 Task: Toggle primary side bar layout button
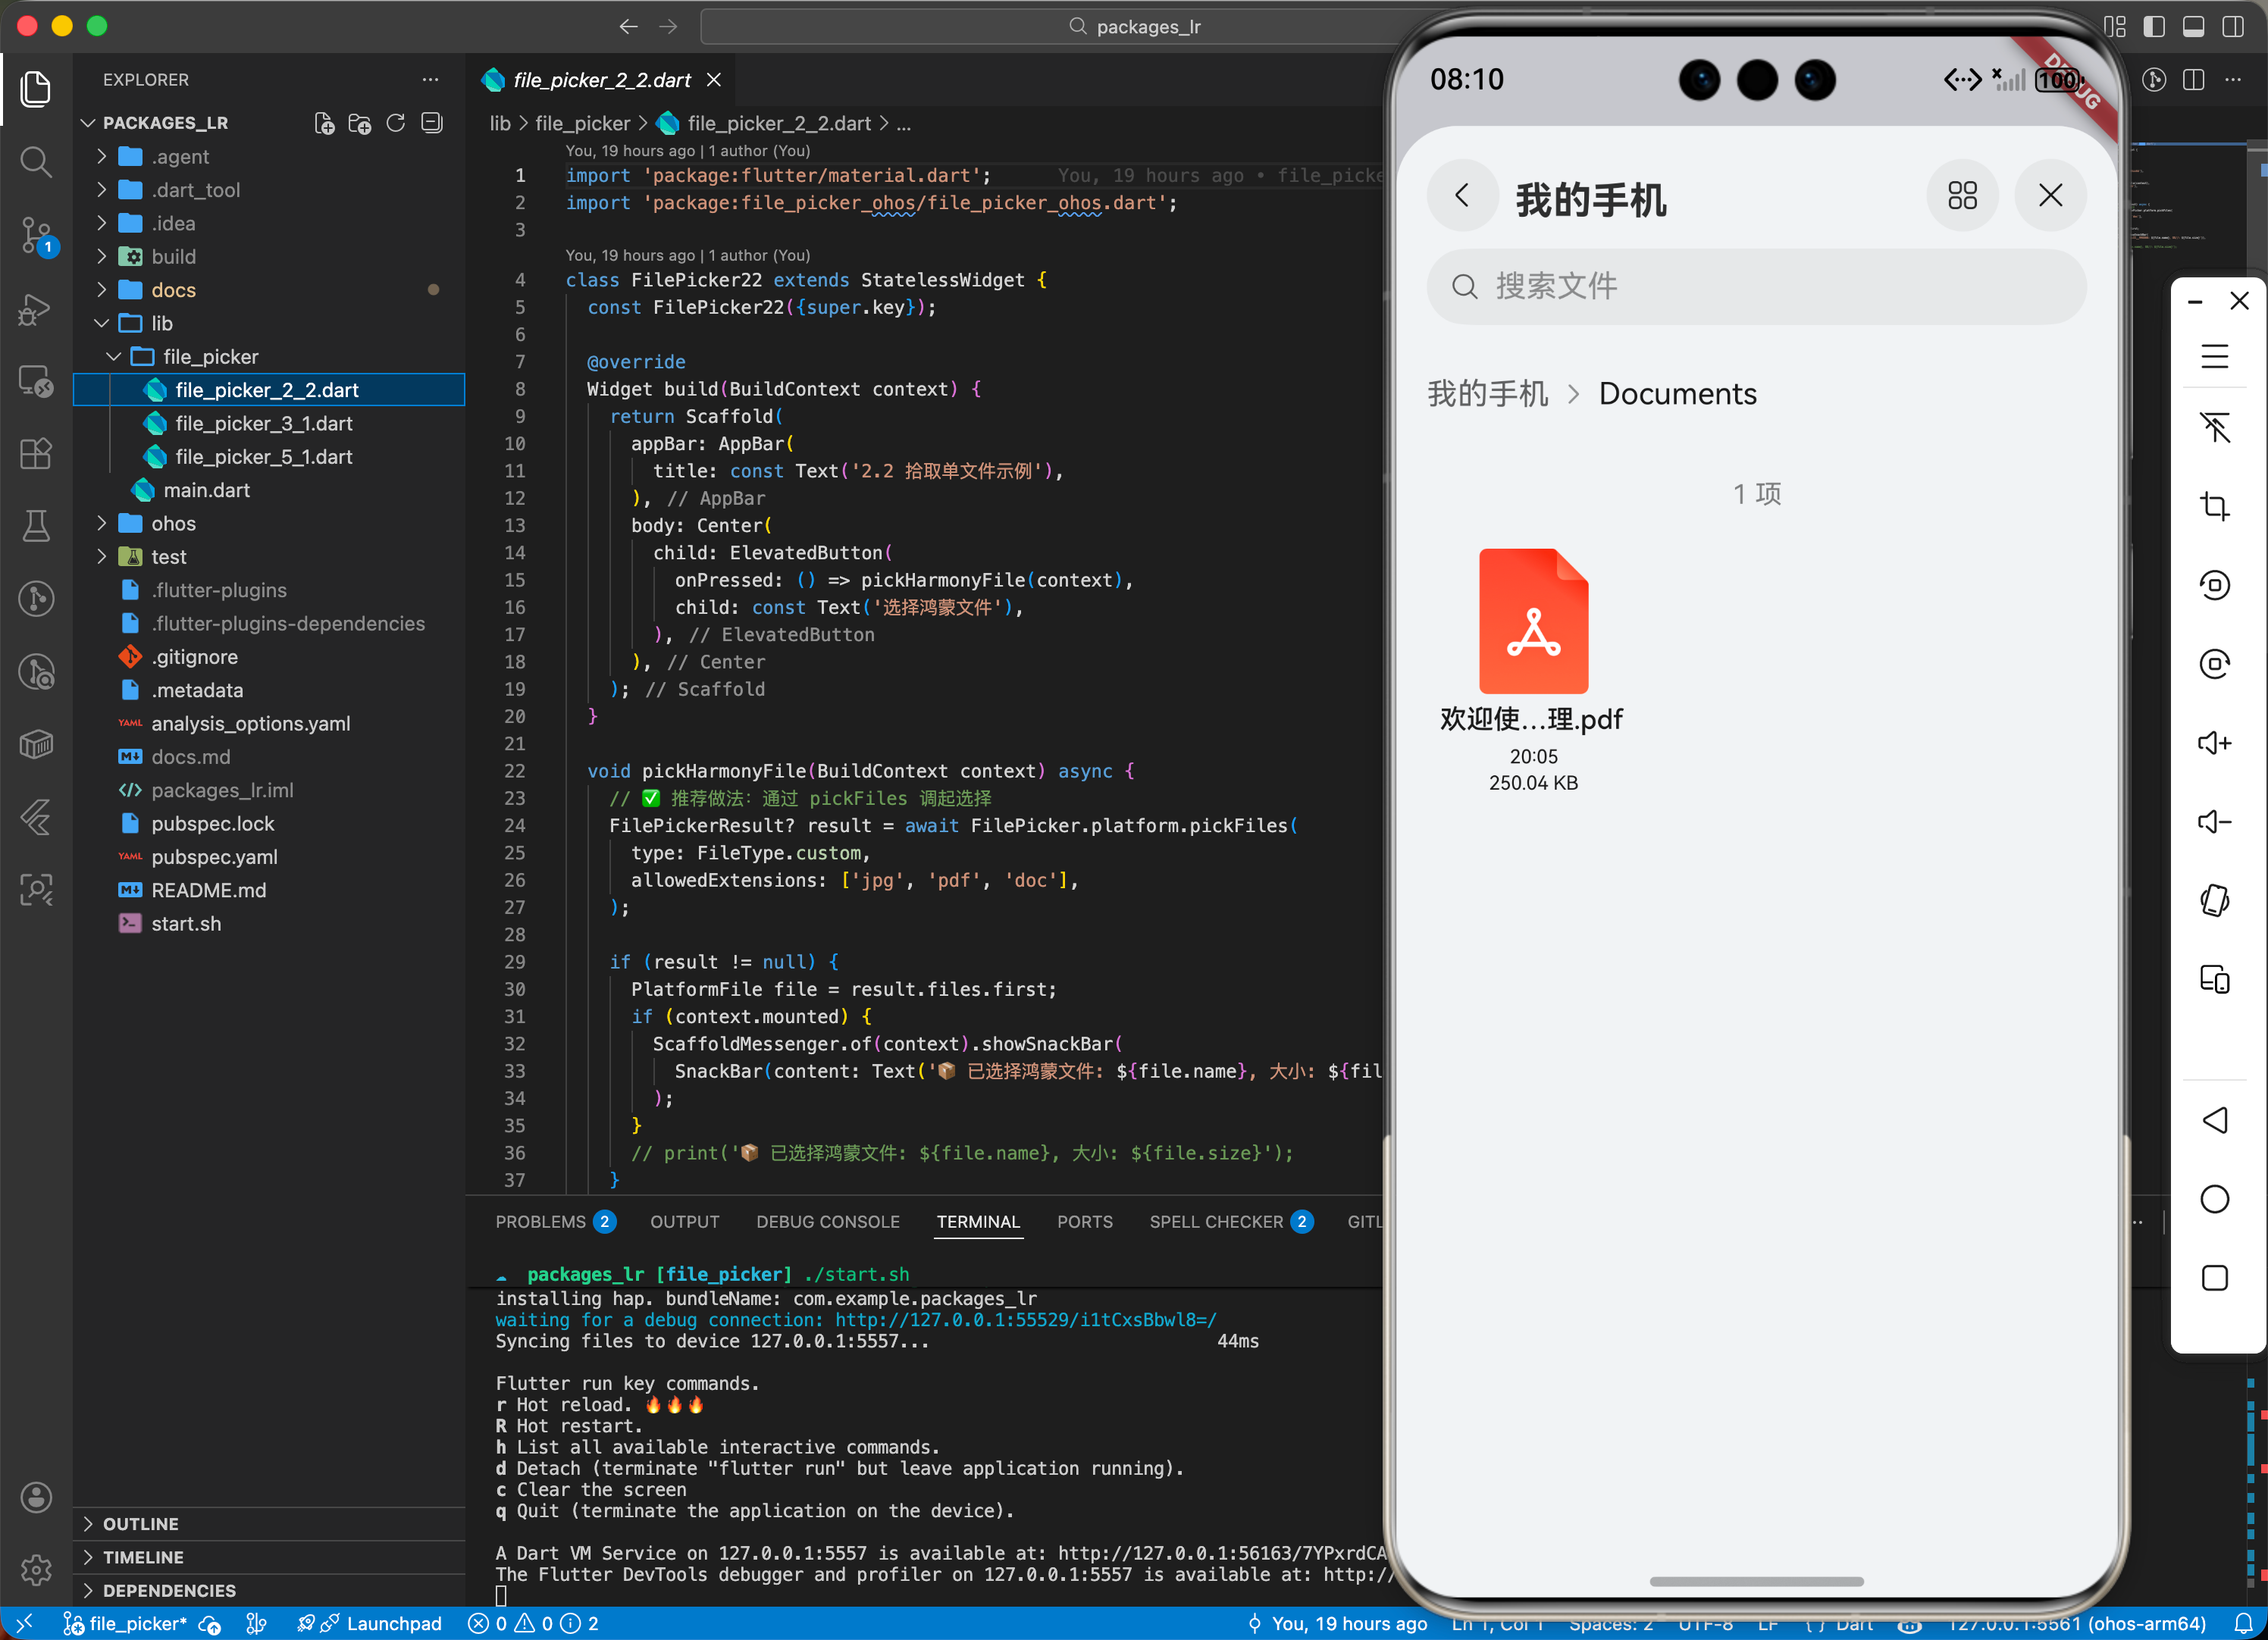click(2154, 27)
